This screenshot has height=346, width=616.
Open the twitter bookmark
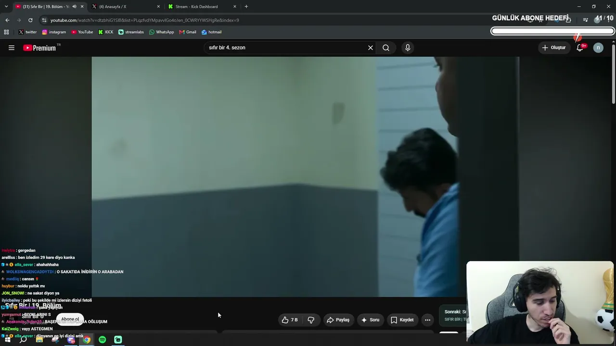[x=27, y=32]
